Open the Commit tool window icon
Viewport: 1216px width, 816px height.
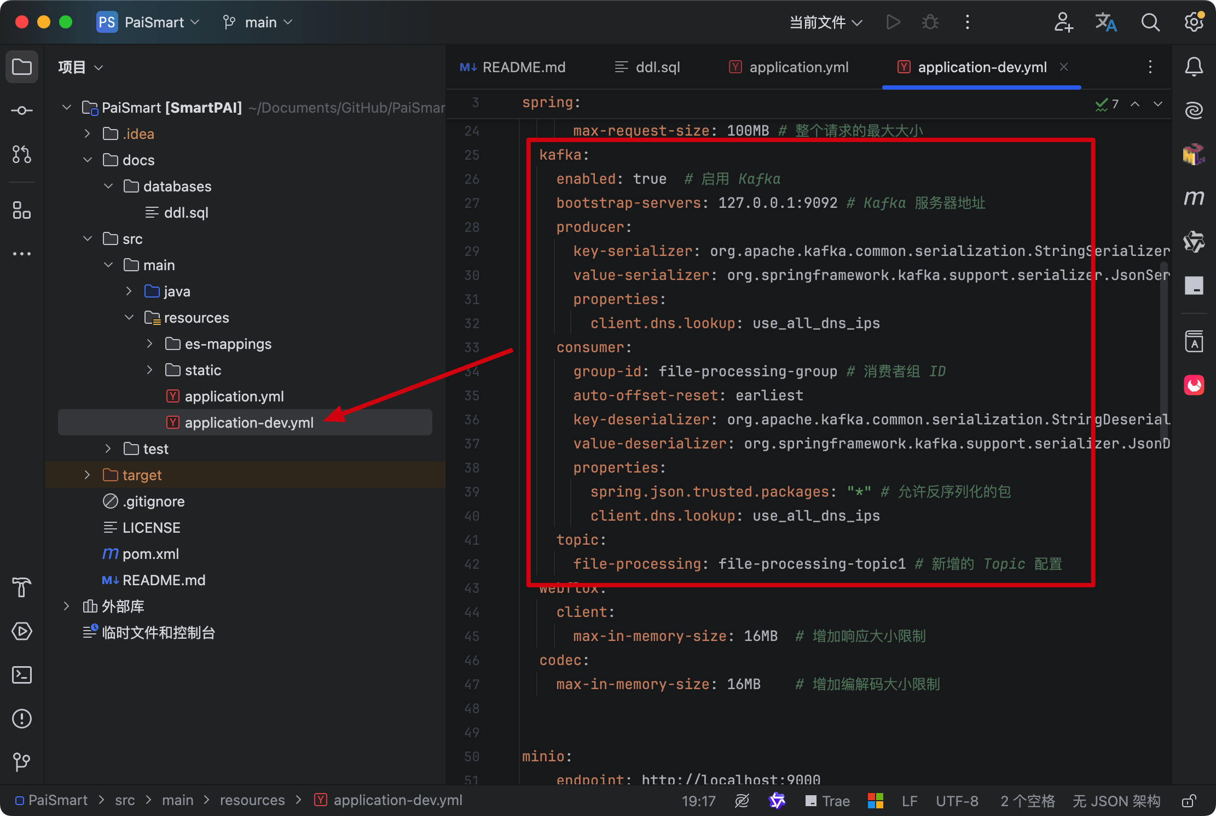(22, 111)
